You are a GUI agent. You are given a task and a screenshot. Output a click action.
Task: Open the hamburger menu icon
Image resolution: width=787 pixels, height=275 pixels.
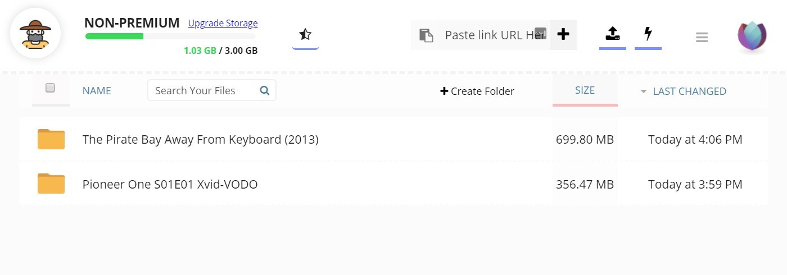(702, 38)
